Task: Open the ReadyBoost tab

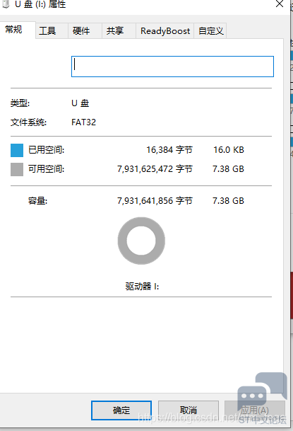Action: click(165, 31)
